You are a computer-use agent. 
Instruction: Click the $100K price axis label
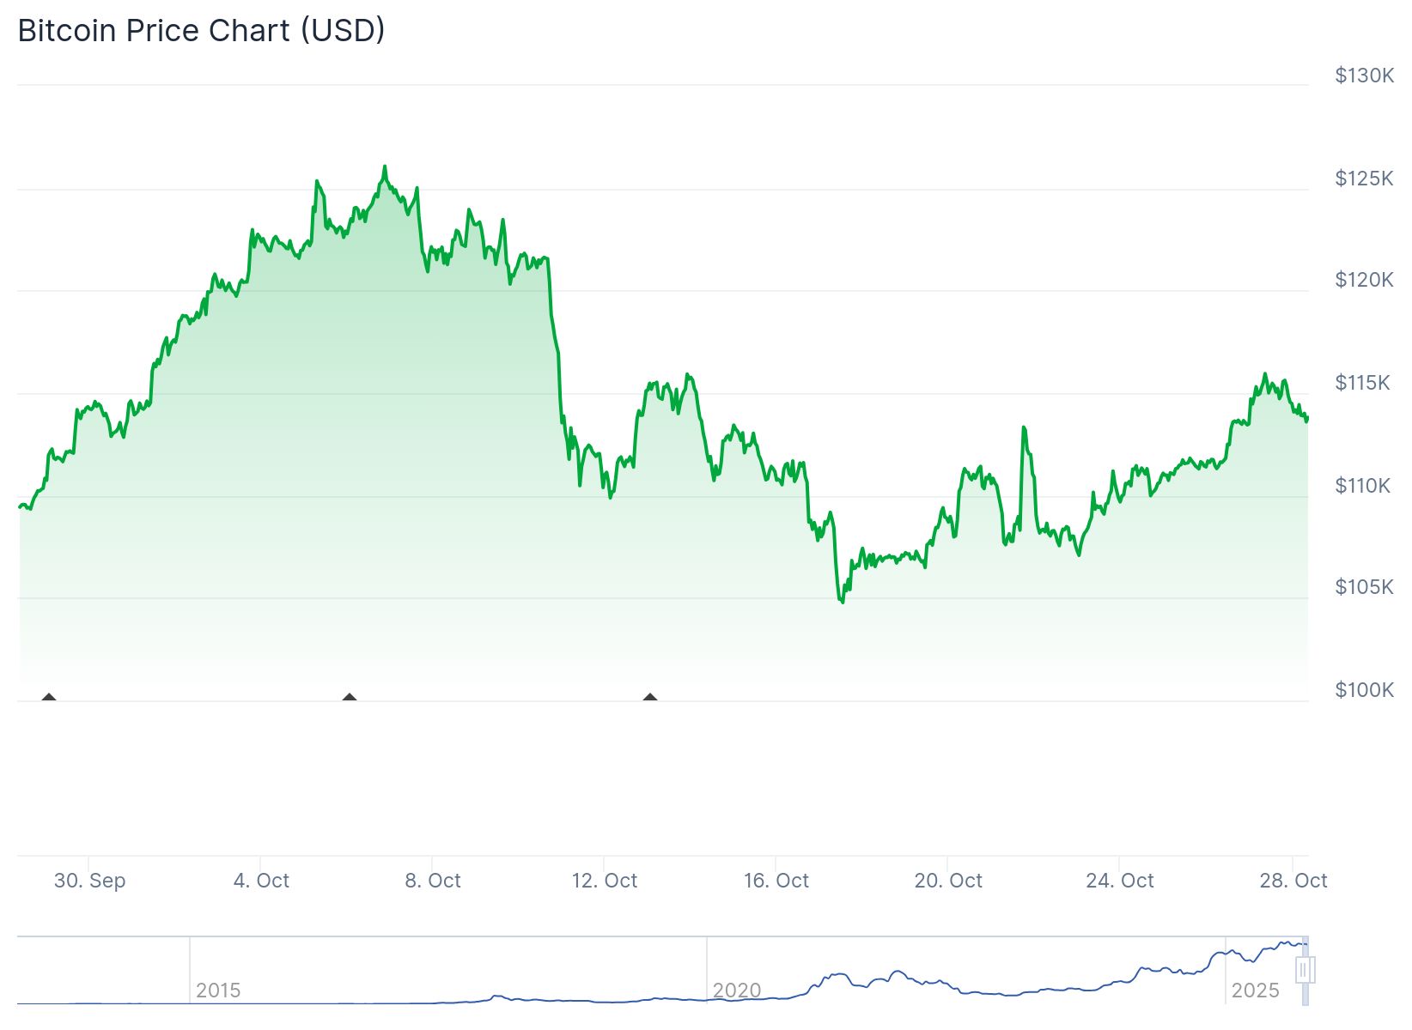[x=1364, y=690]
